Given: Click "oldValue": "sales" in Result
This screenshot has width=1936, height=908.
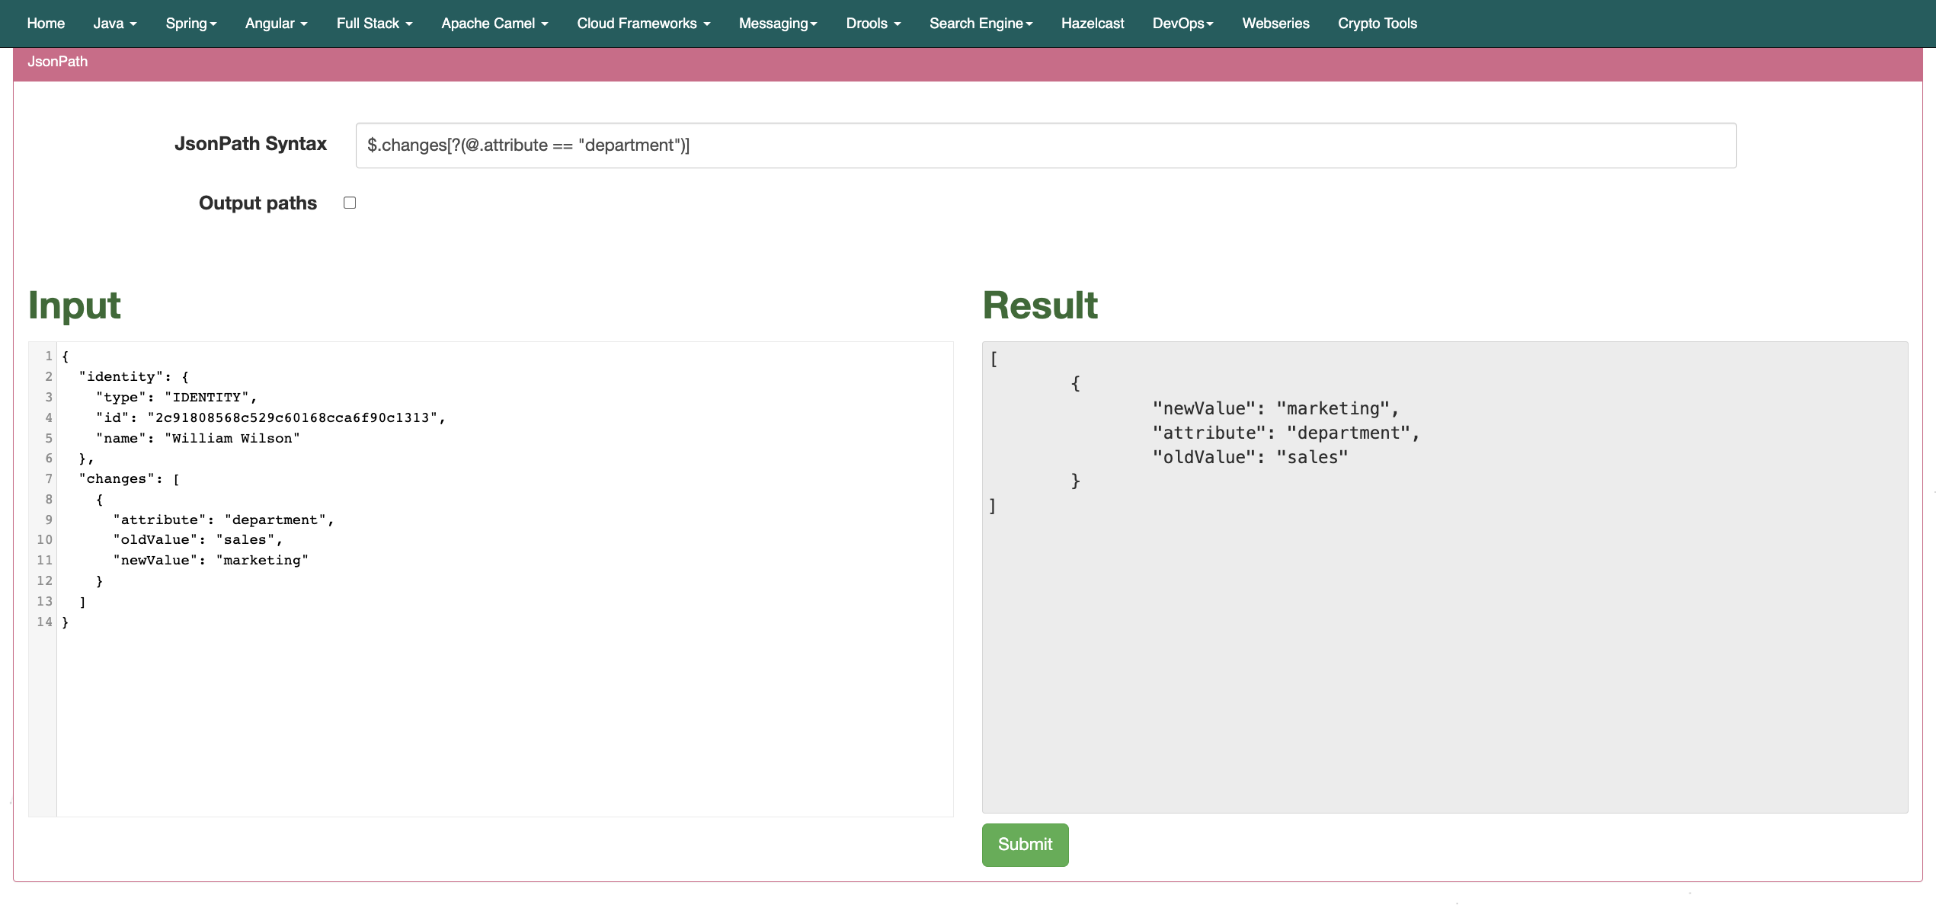Looking at the screenshot, I should pos(1250,458).
